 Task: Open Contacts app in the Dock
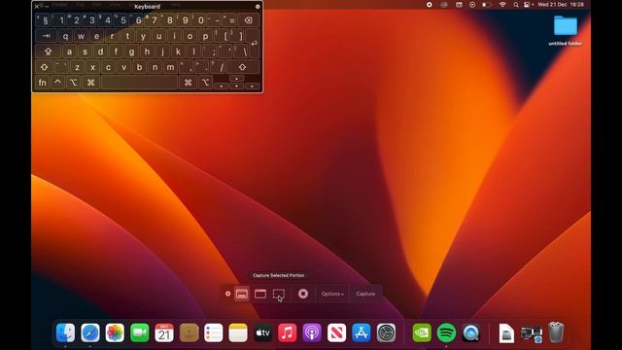(189, 332)
